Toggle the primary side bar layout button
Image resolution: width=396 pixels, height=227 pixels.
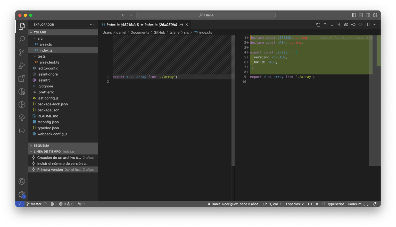[x=354, y=15]
